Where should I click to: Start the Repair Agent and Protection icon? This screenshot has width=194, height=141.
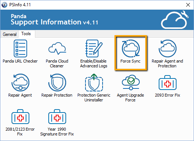pyautogui.click(x=168, y=48)
